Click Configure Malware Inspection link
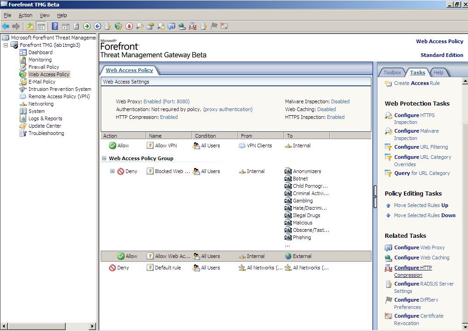The height and width of the screenshot is (331, 468). (x=417, y=135)
